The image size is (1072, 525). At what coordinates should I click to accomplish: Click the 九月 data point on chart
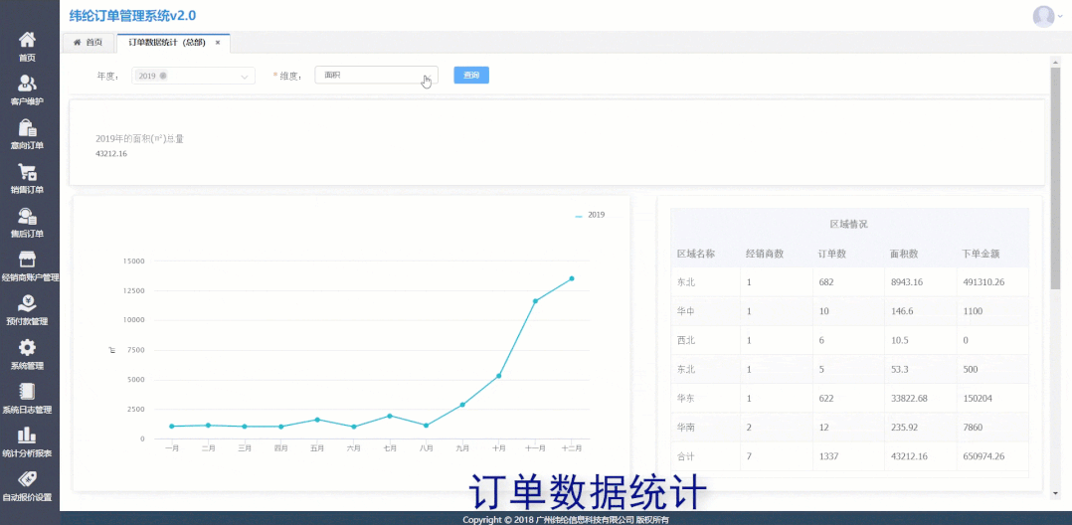pos(462,405)
